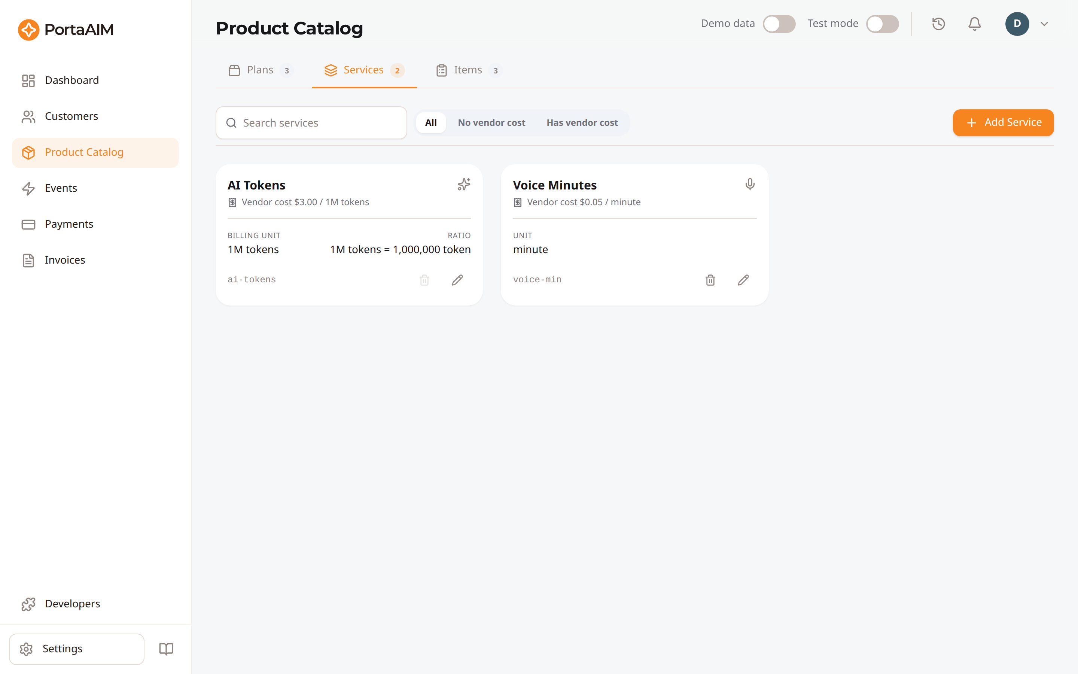The width and height of the screenshot is (1078, 674).
Task: Click the Settings button
Action: (x=77, y=649)
